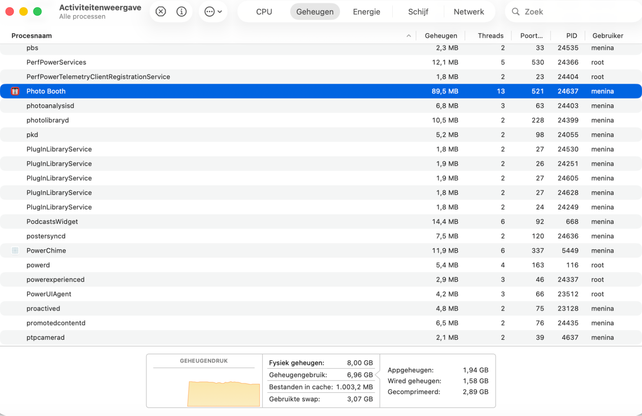Select the proactived process
The width and height of the screenshot is (642, 416).
click(x=321, y=308)
